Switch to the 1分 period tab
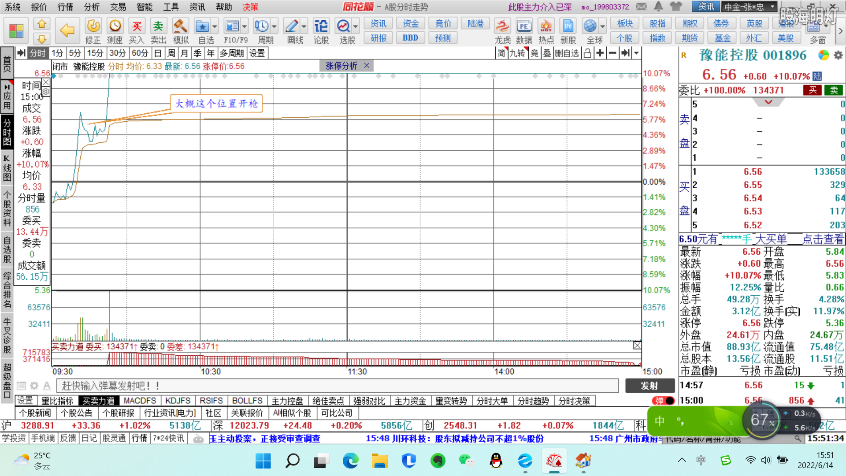This screenshot has height=476, width=846. click(57, 53)
